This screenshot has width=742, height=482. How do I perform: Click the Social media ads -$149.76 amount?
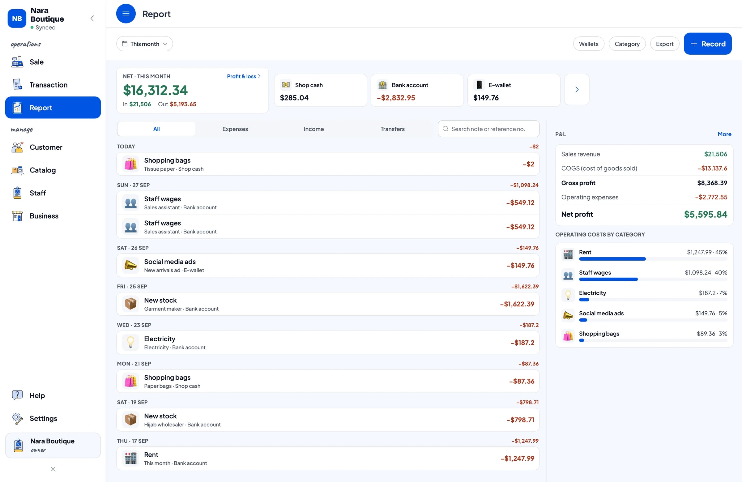click(520, 265)
